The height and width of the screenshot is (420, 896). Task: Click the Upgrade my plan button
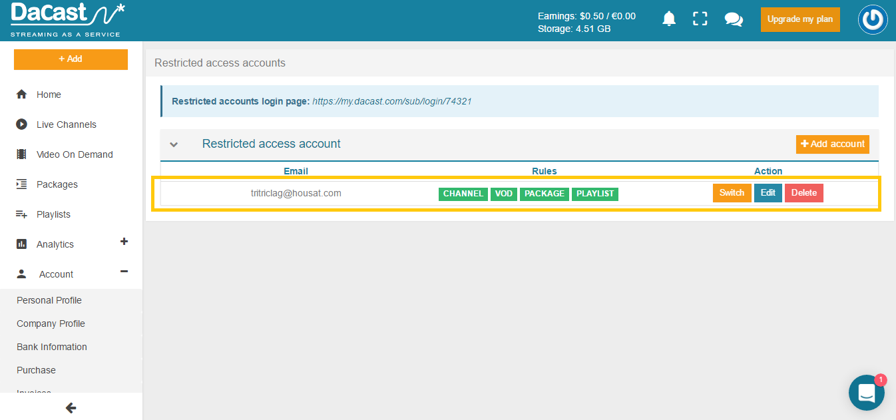coord(799,19)
